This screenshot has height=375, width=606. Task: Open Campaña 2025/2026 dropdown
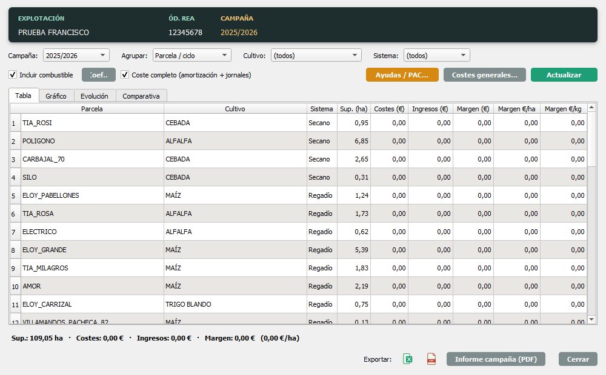(x=76, y=56)
